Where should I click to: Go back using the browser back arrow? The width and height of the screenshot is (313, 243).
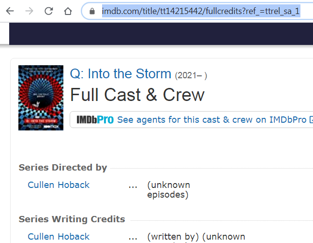point(10,11)
